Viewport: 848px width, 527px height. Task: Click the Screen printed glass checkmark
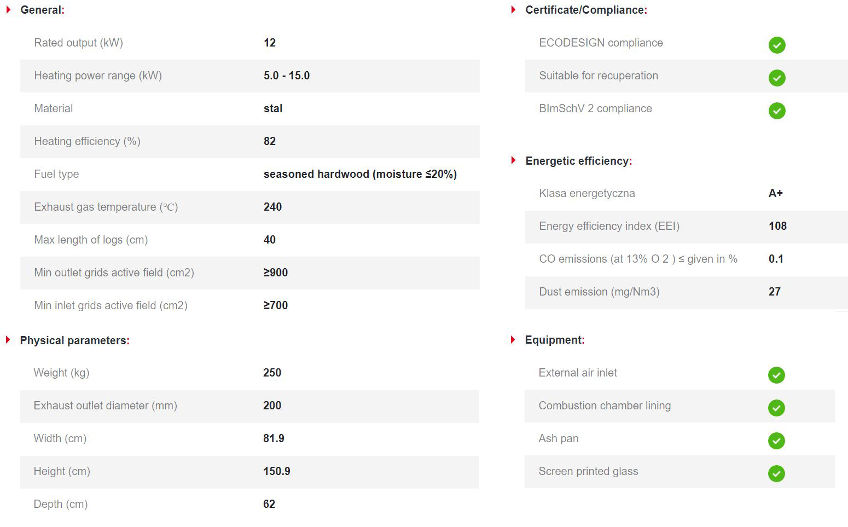(776, 473)
